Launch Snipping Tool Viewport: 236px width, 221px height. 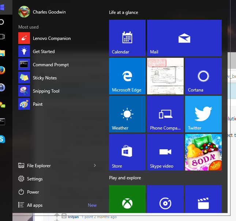(58, 91)
